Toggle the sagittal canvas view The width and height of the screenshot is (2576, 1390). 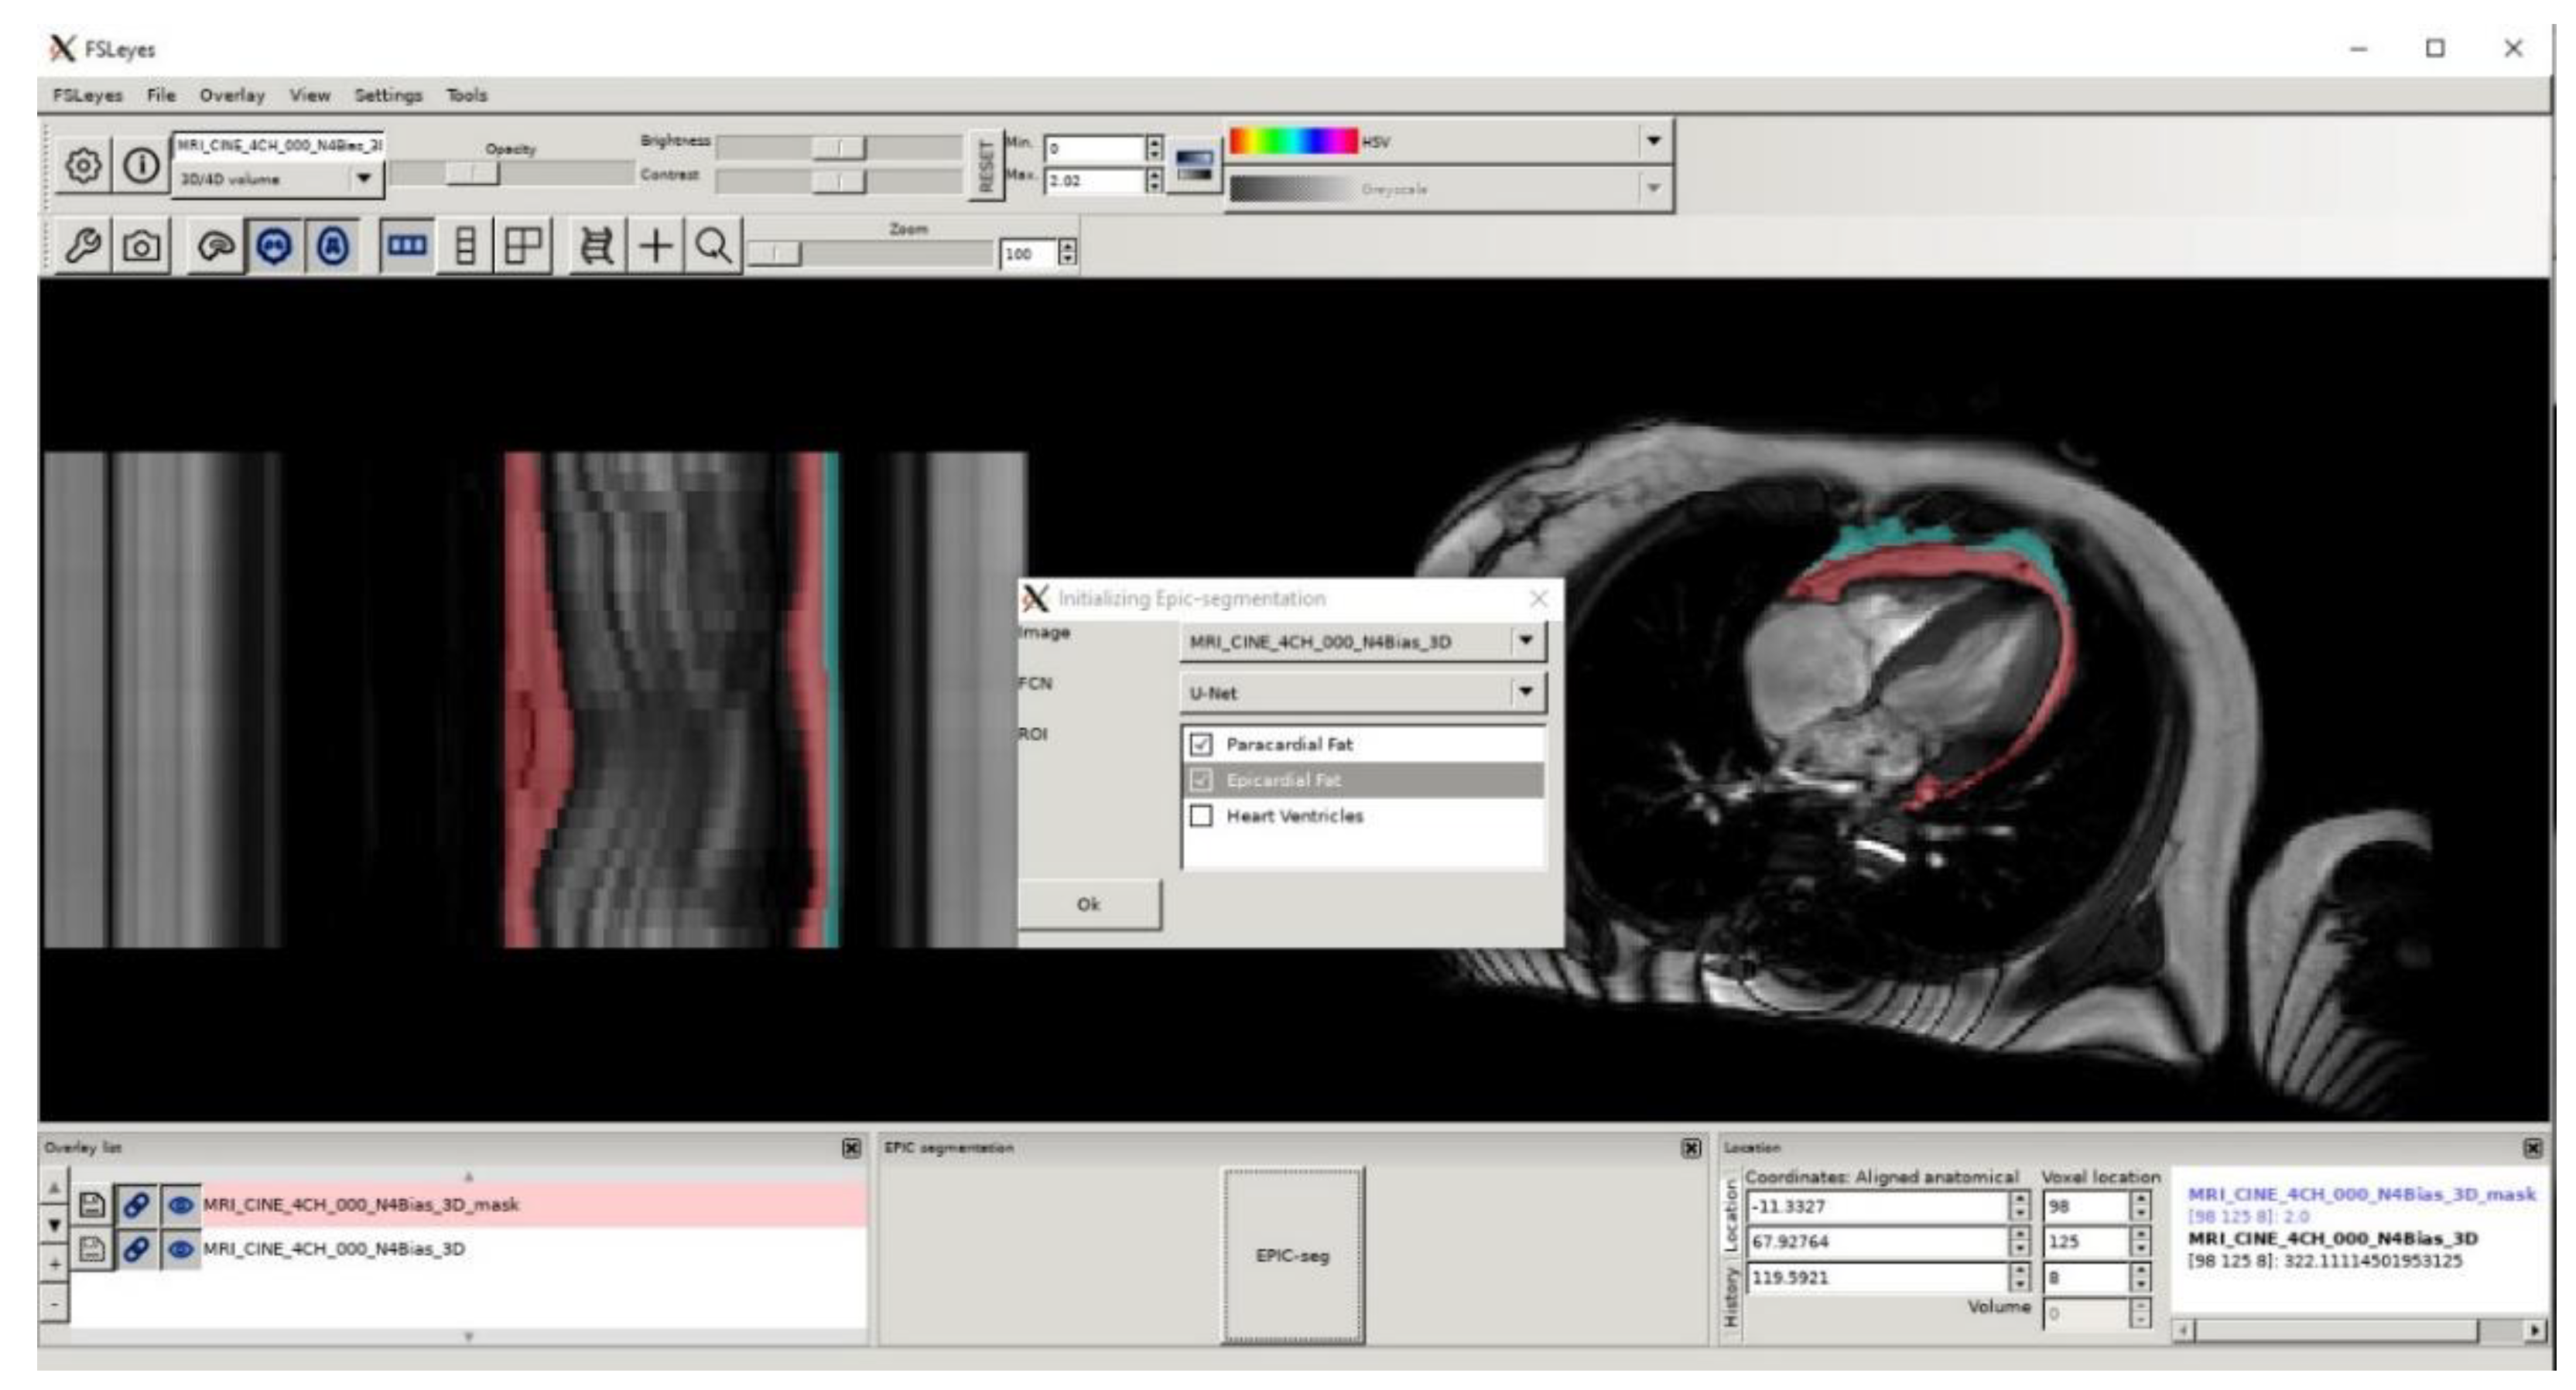[216, 246]
